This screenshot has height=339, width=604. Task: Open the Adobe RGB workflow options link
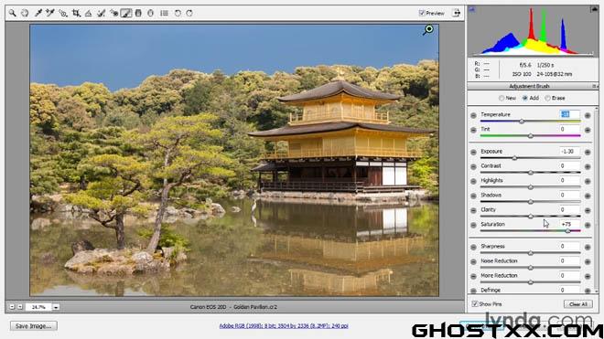[x=284, y=326]
